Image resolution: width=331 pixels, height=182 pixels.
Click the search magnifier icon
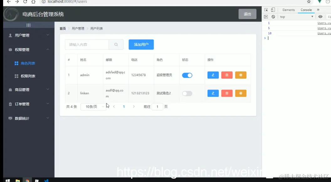(116, 44)
